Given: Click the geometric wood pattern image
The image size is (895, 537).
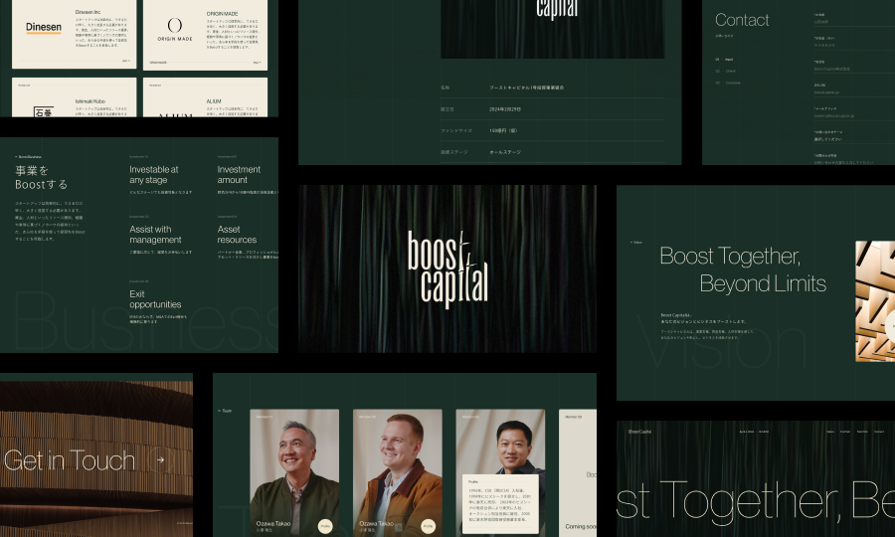Looking at the screenshot, I should tap(875, 300).
